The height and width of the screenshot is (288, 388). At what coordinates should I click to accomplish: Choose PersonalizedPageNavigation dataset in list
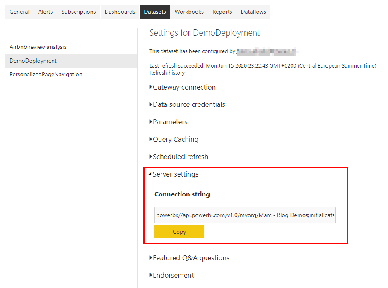[x=46, y=74]
